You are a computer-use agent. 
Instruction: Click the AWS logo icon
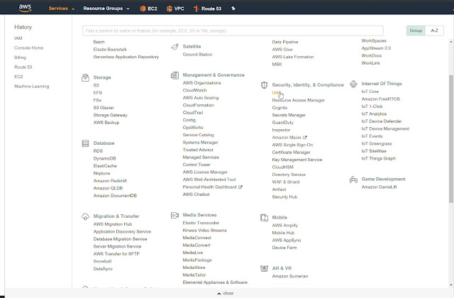25,8
